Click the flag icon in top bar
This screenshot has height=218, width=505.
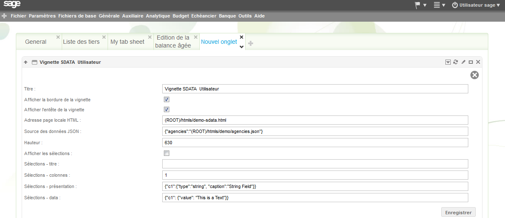418,5
